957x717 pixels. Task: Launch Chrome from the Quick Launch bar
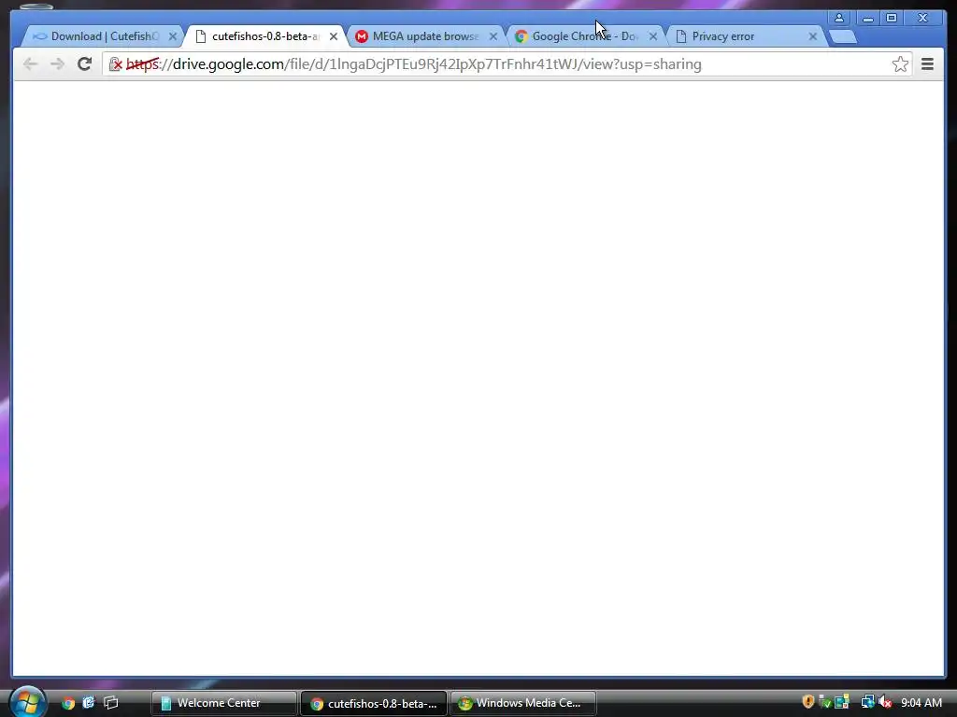(67, 703)
